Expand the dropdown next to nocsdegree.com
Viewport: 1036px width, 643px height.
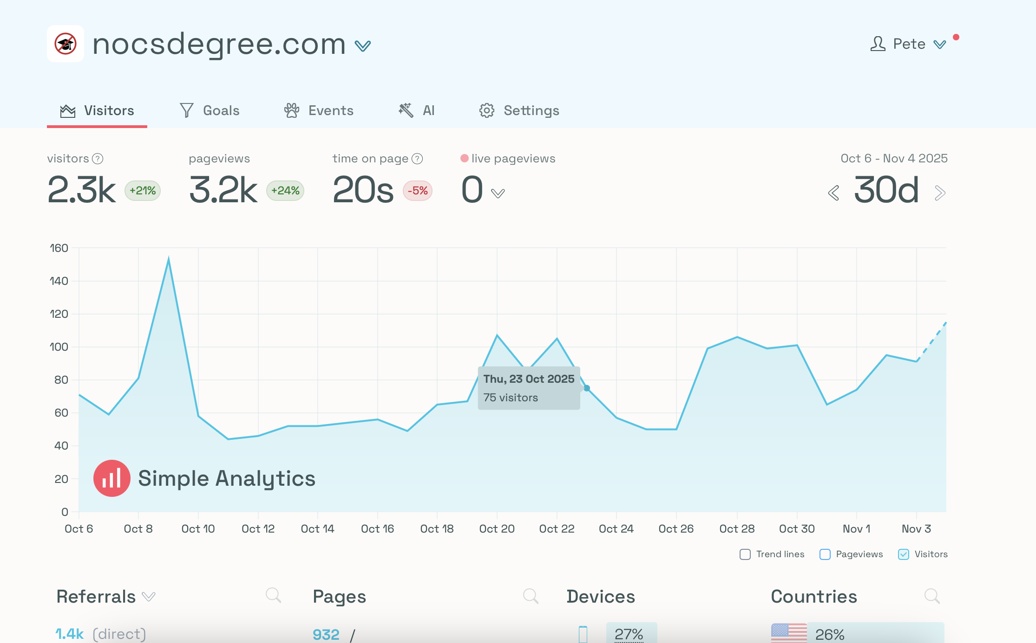tap(363, 45)
